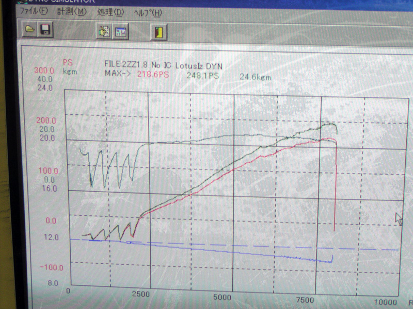Open the 計測(M) menu
The image size is (413, 309).
click(x=72, y=11)
